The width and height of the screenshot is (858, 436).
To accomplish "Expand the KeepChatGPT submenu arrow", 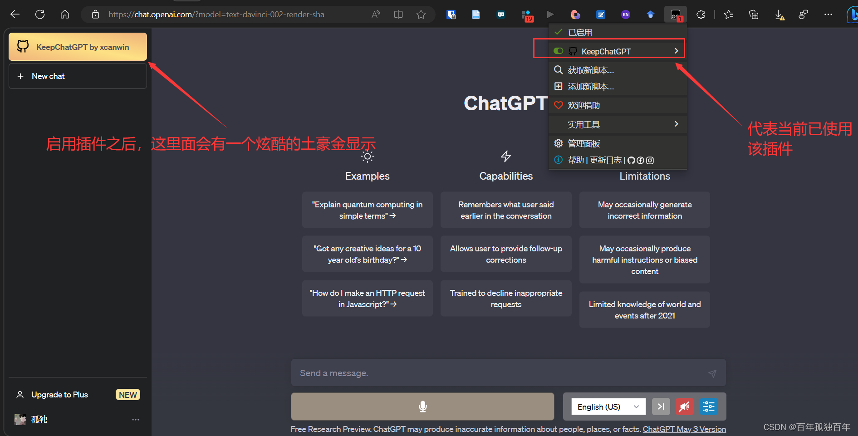I will pos(676,51).
